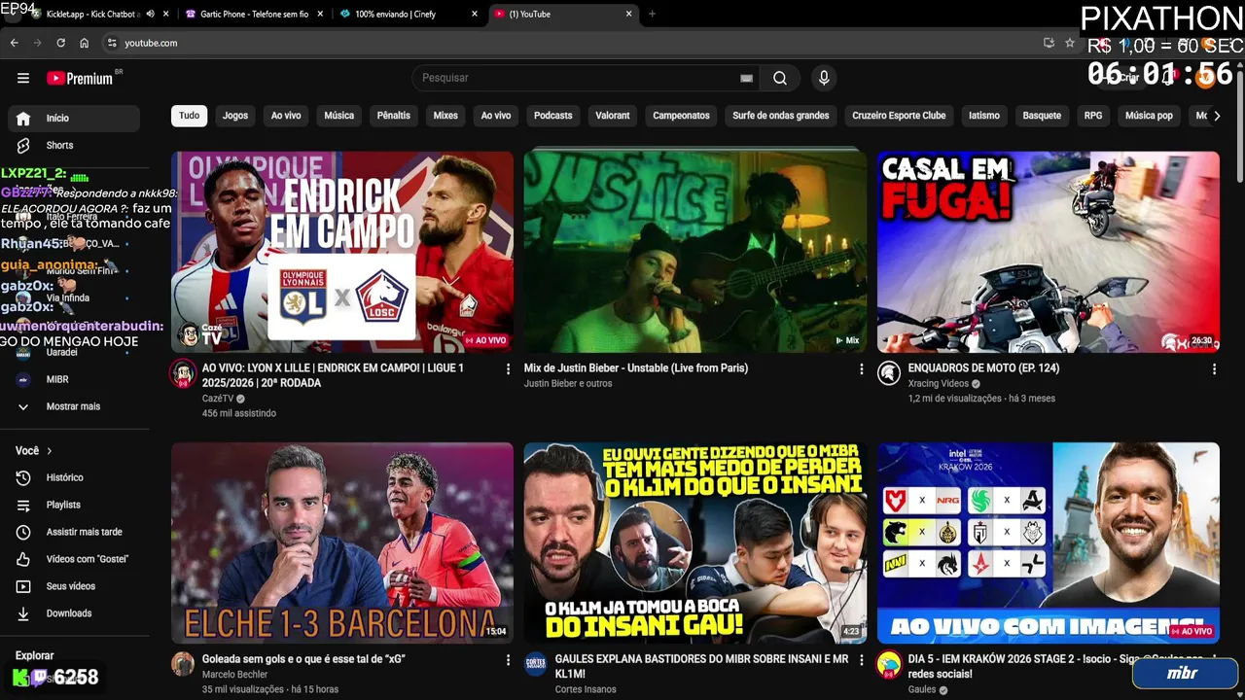Open a new browser tab

click(x=652, y=14)
